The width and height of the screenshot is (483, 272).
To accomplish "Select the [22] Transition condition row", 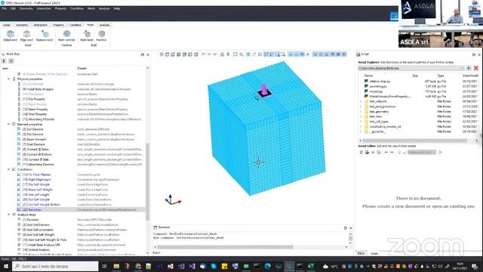I will 81,210.
